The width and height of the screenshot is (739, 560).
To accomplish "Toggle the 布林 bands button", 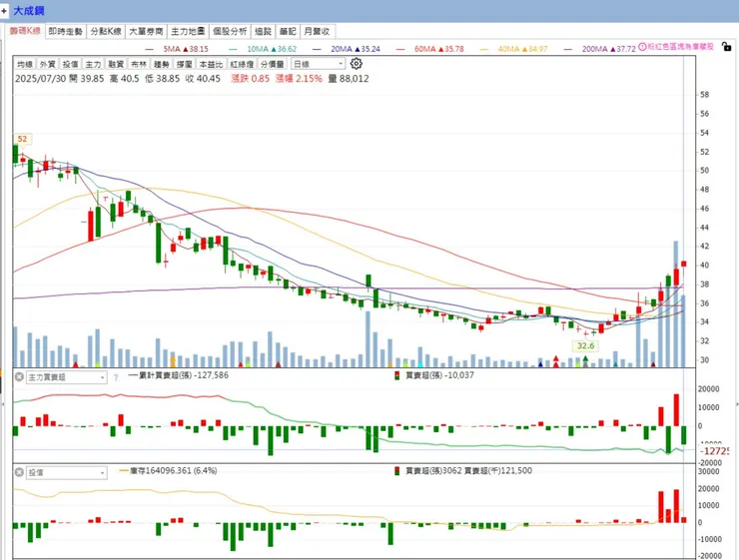I will [139, 64].
